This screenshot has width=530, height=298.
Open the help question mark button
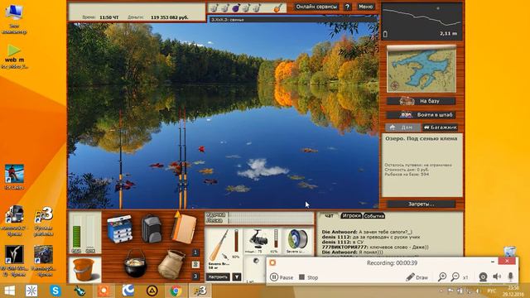point(347,7)
